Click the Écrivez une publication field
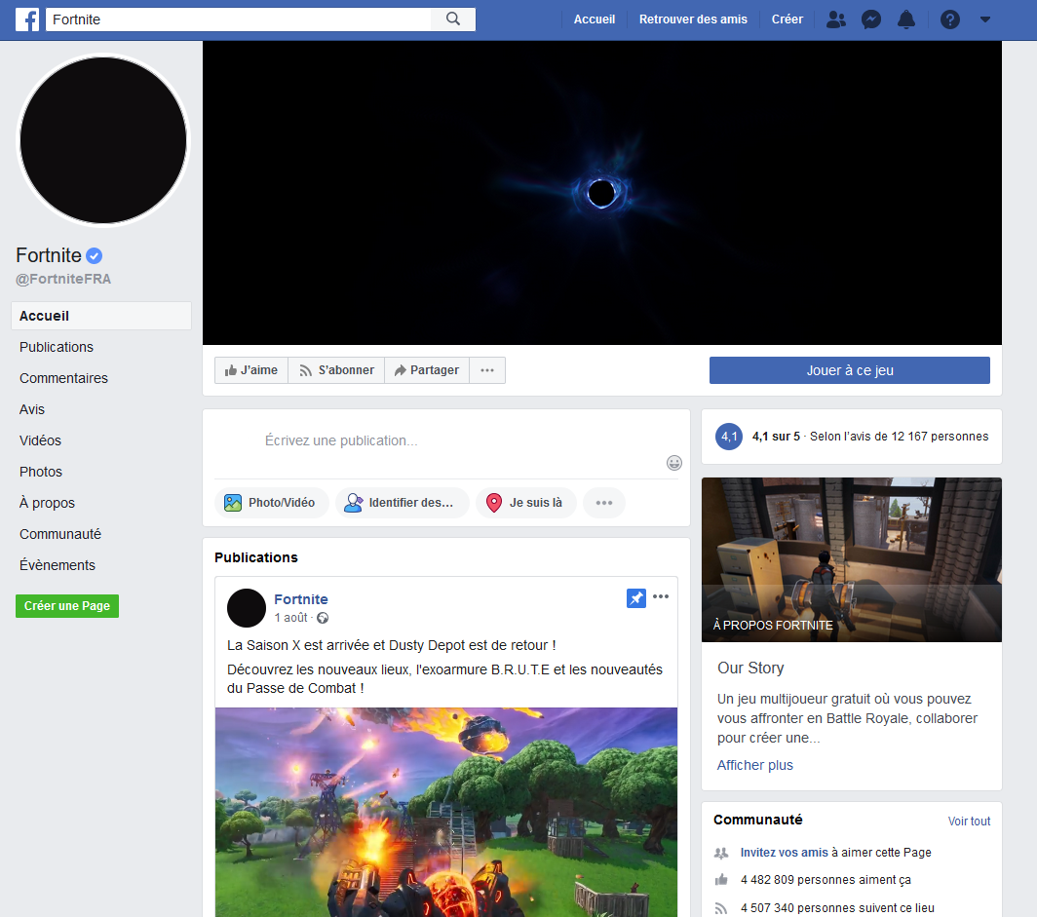 [341, 440]
